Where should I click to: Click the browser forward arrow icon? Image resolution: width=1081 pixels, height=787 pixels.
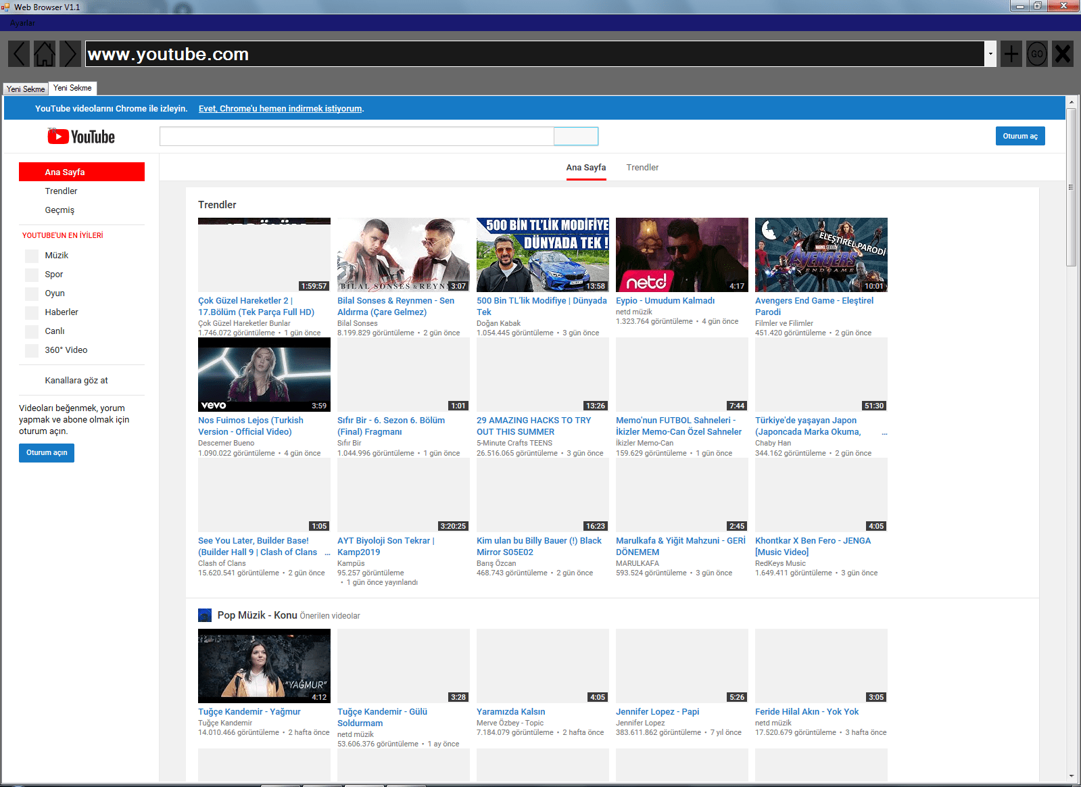pos(70,53)
